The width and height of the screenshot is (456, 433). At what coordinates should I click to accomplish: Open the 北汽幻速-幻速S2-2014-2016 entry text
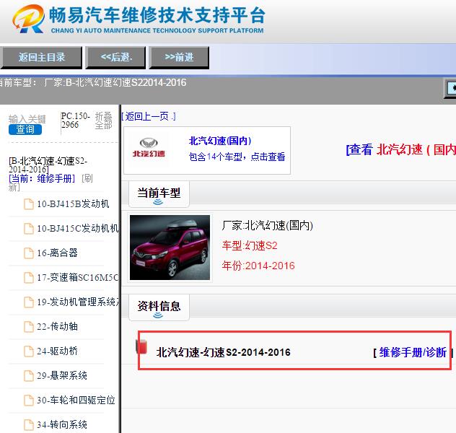coord(224,352)
